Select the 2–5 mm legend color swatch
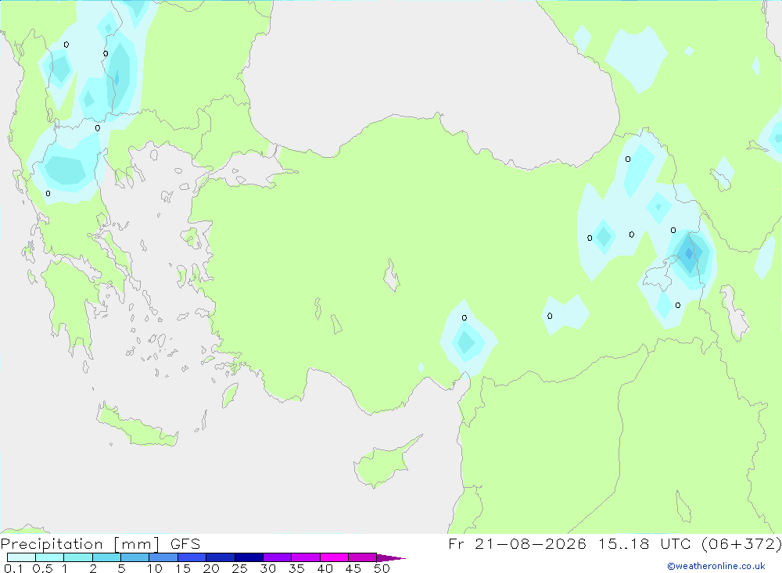This screenshot has height=573, width=782. [106, 557]
